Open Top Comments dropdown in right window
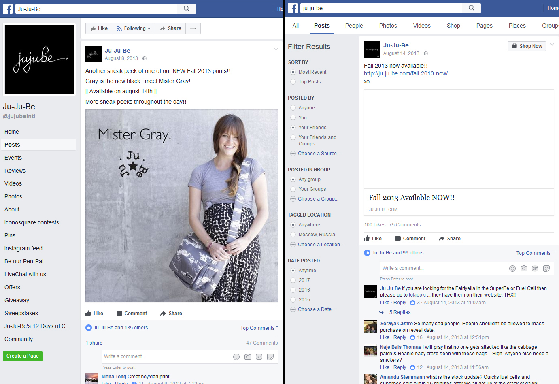559x384 pixels. click(x=535, y=253)
